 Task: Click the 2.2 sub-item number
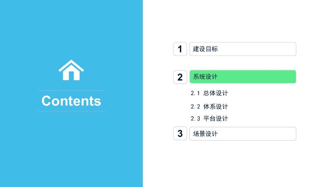tap(195, 106)
